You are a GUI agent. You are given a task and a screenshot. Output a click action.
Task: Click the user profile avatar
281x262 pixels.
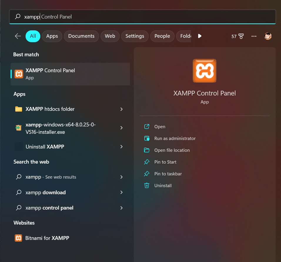[268, 36]
